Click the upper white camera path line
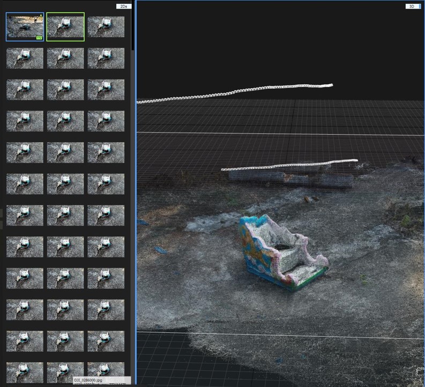The image size is (425, 387). click(236, 92)
